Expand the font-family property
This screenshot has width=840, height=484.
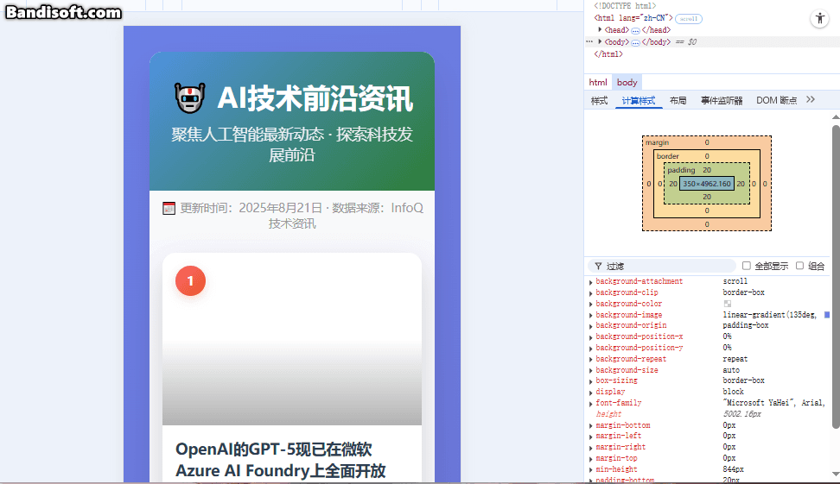[x=591, y=404]
